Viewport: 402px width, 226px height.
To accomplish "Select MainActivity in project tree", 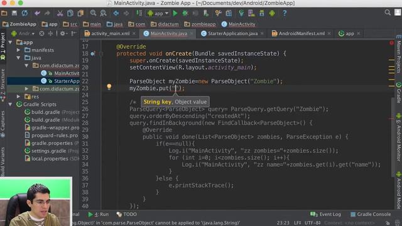I will (60, 73).
